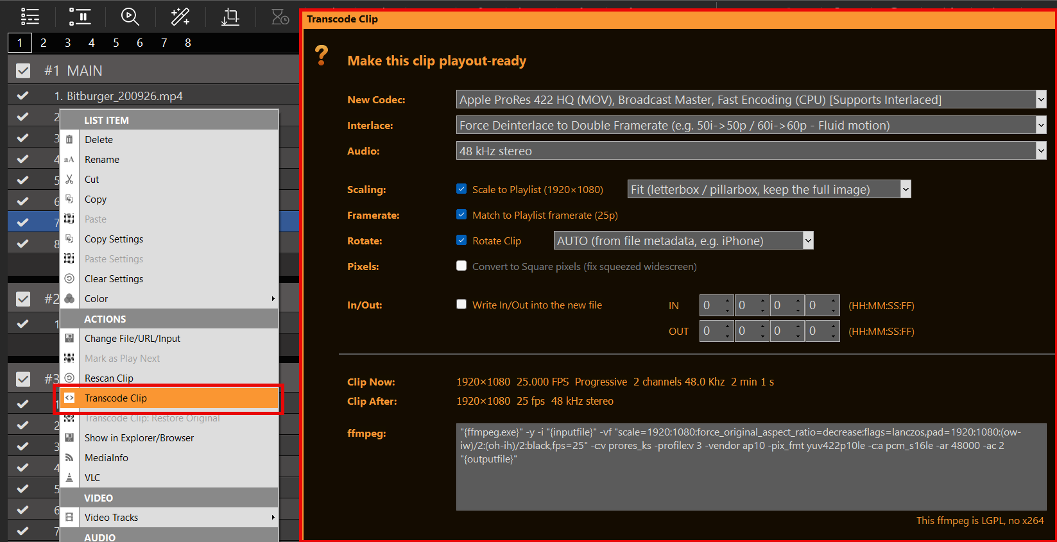Click the circular icon beside Clear Settings

(69, 278)
